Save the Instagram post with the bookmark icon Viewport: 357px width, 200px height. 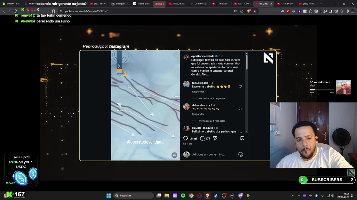coord(242,138)
